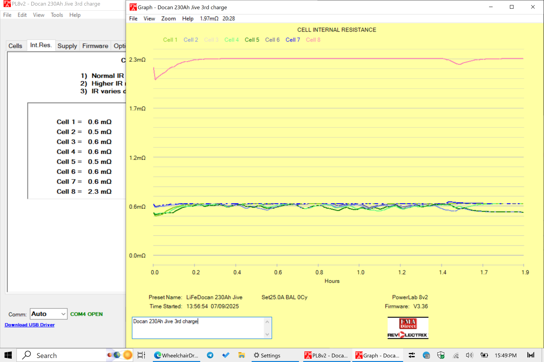
Task: Open the blue checkmark taskbar app
Action: point(226,355)
